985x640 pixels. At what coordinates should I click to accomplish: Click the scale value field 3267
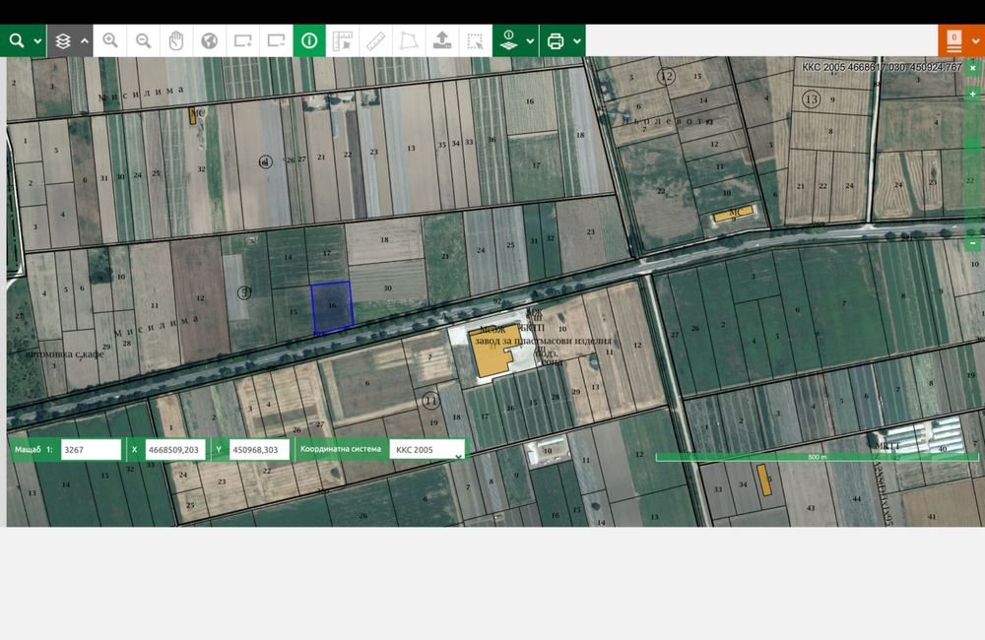tap(91, 450)
